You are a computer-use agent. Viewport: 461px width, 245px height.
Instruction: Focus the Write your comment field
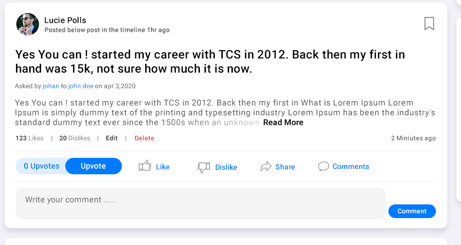click(x=201, y=203)
